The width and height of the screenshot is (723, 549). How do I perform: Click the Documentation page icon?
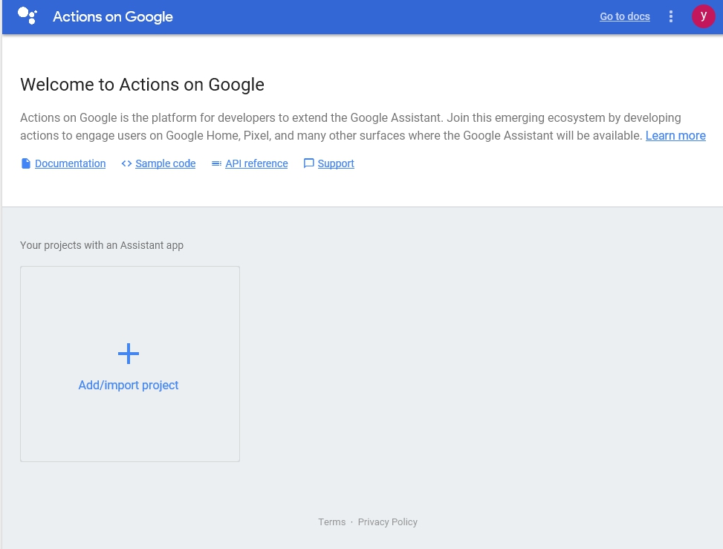click(x=26, y=163)
